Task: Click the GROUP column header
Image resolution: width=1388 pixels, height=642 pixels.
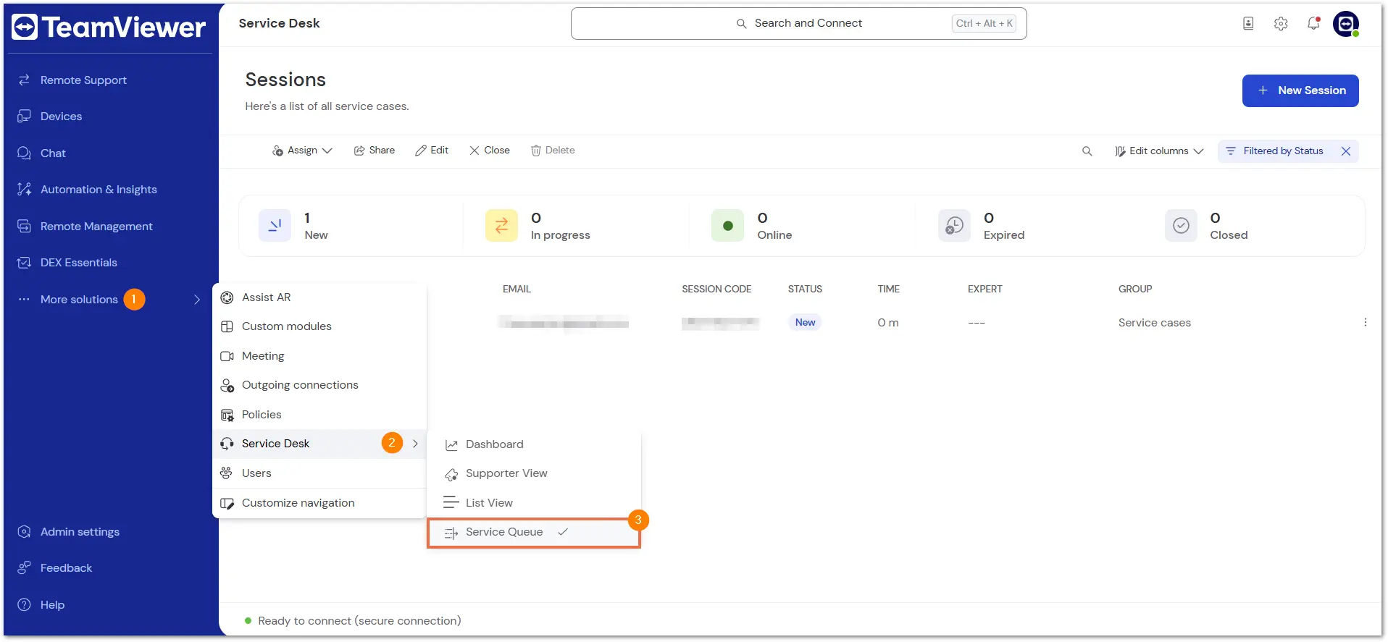Action: [x=1134, y=289]
